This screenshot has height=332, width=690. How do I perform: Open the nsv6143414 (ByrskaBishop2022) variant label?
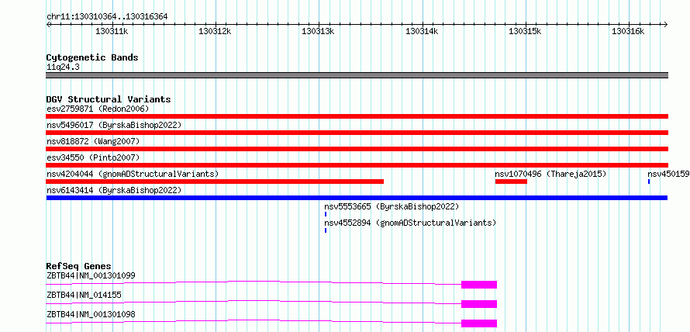pyautogui.click(x=114, y=190)
